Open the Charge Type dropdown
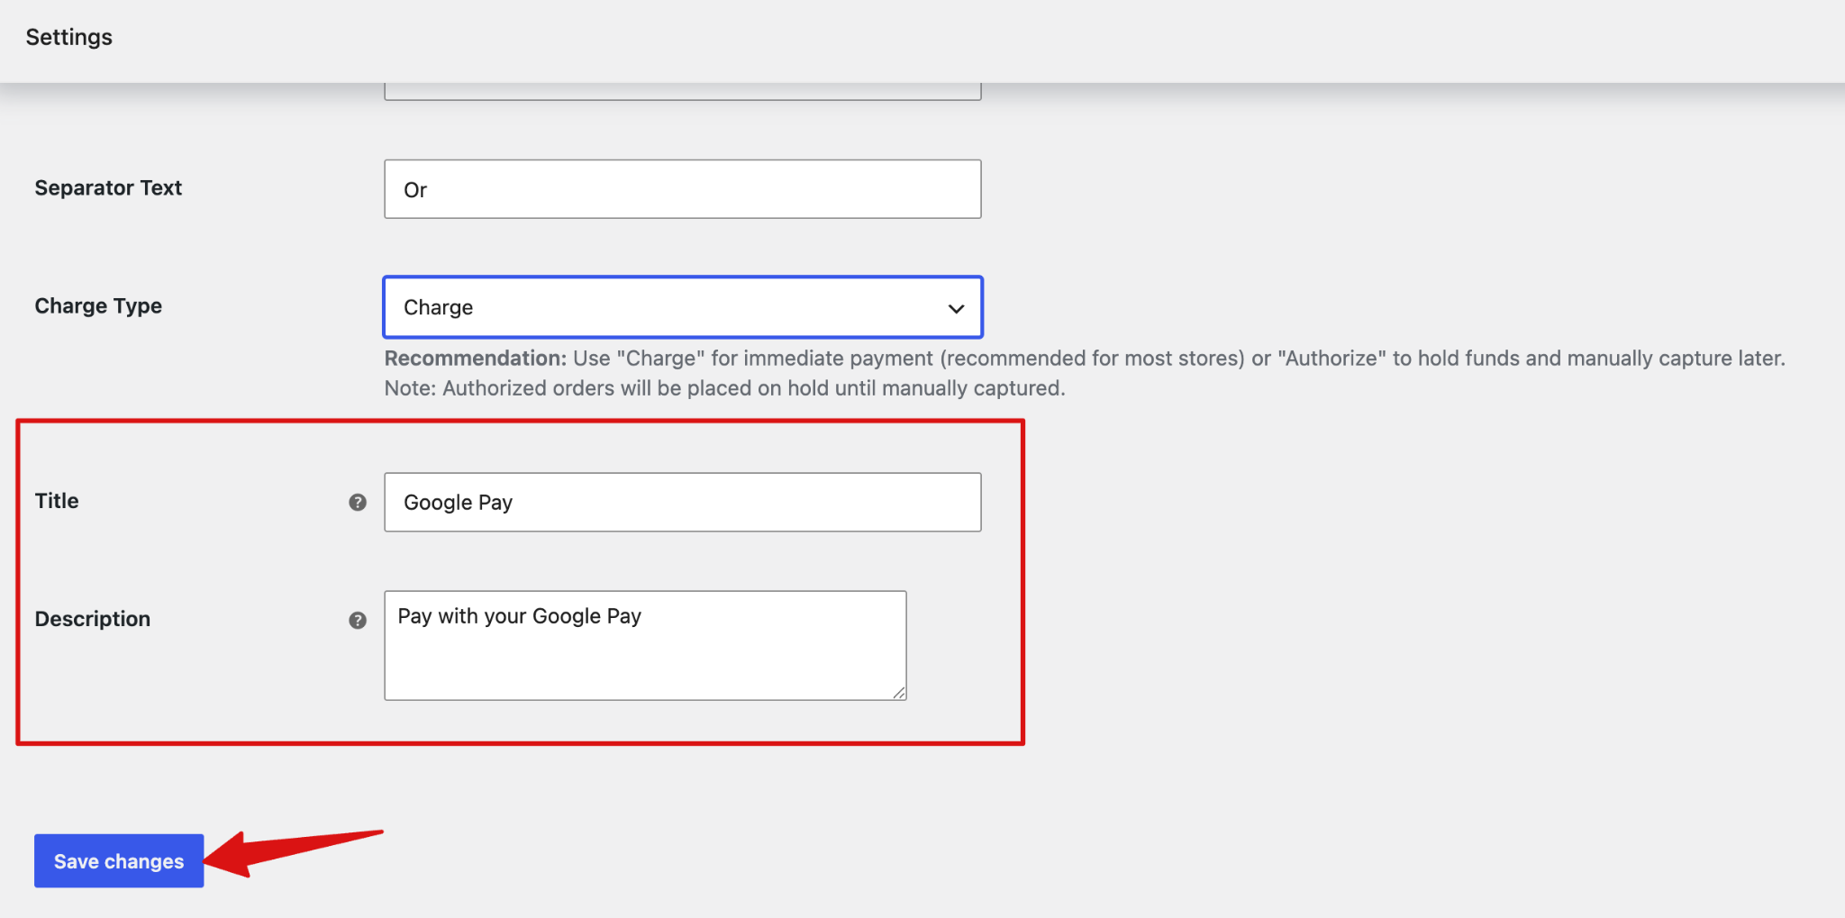The width and height of the screenshot is (1845, 918). click(x=683, y=307)
